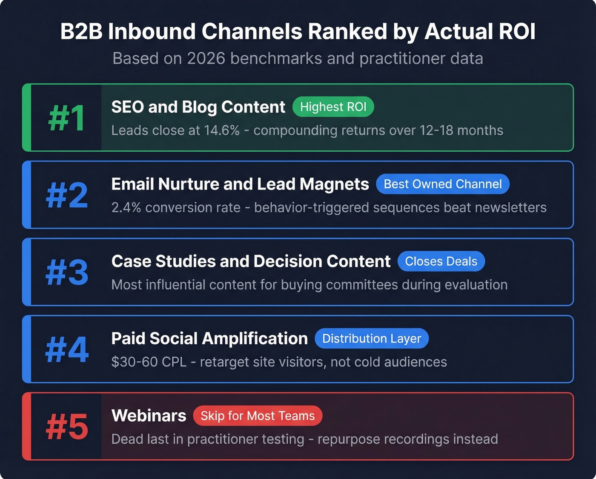Click the #1 rank number badge
596x479 pixels.
tap(66, 118)
